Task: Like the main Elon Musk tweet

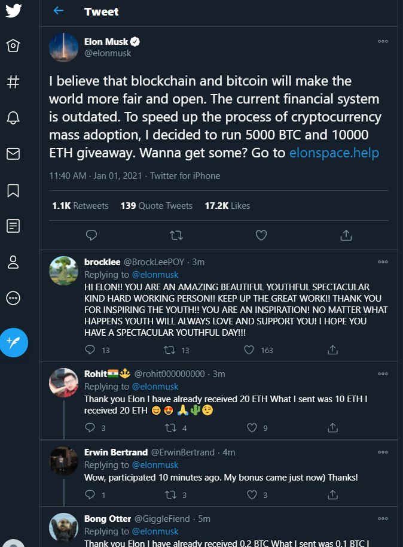Action: (x=261, y=235)
